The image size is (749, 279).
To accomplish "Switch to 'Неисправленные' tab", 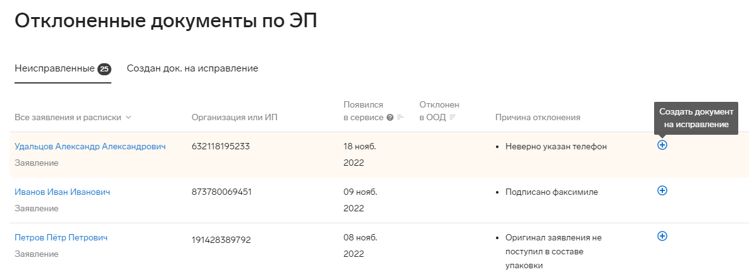I will pyautogui.click(x=63, y=69).
